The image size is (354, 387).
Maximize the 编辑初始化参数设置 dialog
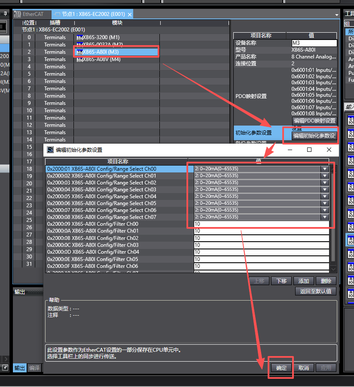[309, 150]
